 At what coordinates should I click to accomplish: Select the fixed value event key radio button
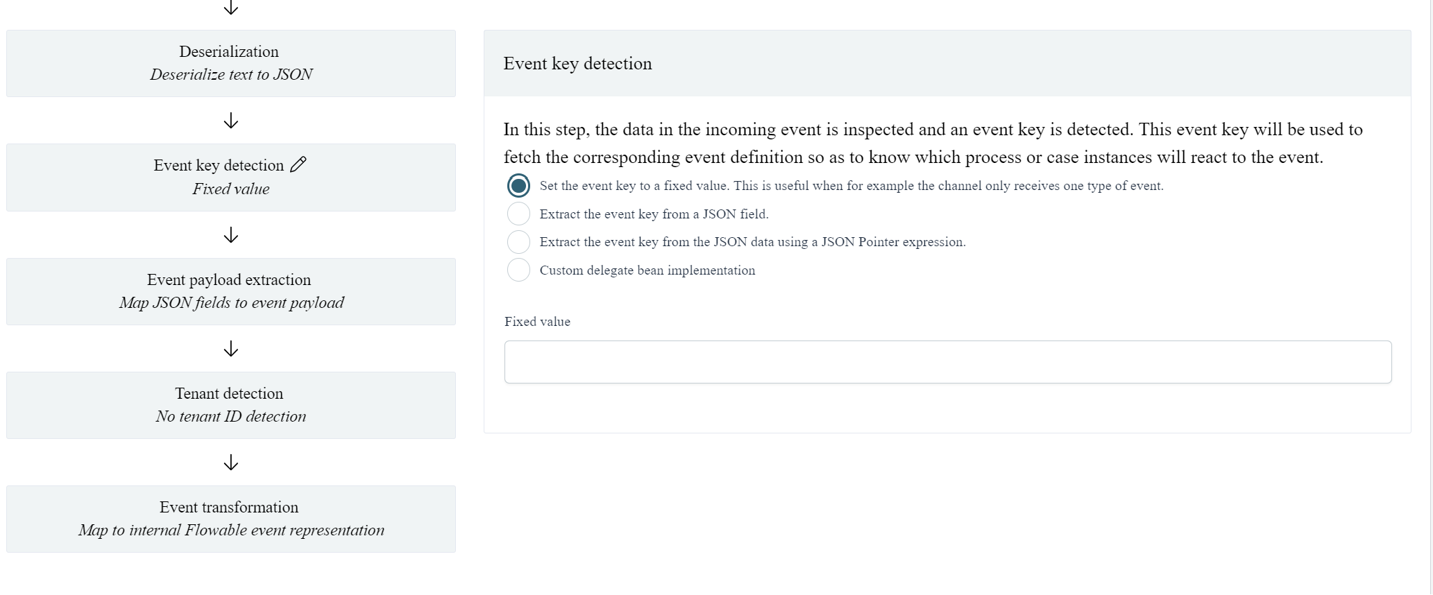(518, 186)
